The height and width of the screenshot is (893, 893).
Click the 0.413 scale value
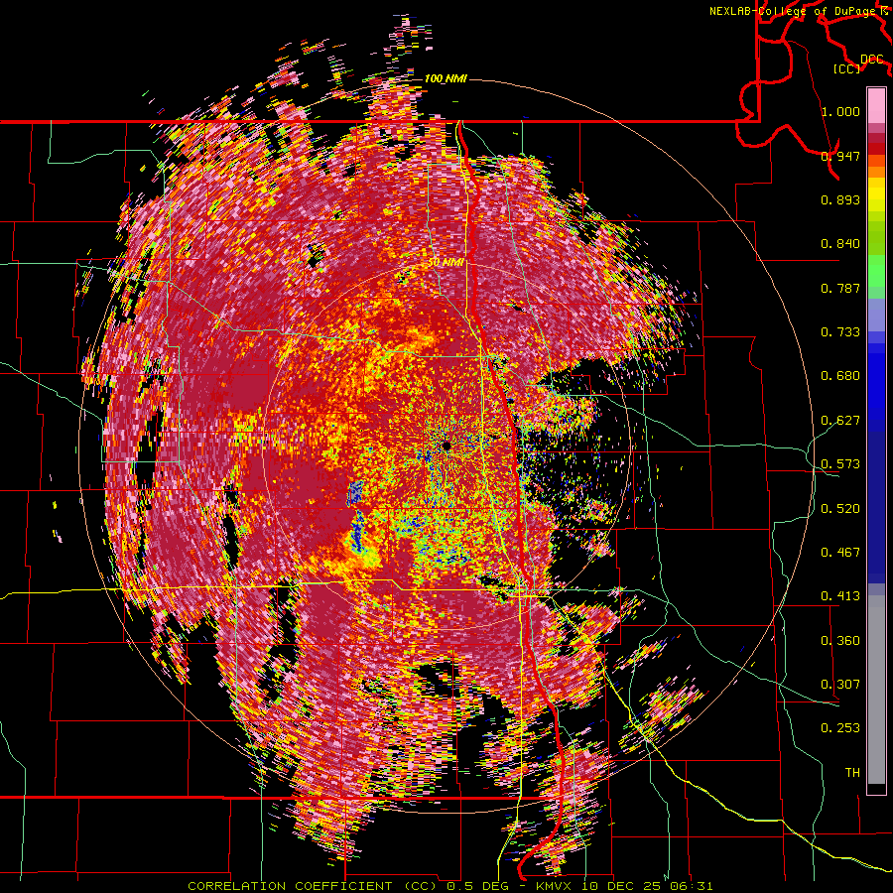[x=840, y=596]
